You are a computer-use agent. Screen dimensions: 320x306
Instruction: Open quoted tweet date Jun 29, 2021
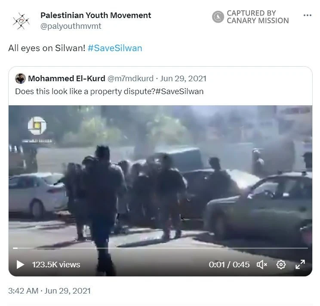[x=183, y=79]
